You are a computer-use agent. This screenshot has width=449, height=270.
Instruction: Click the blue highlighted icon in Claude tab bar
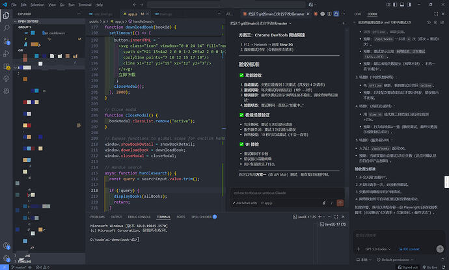pyautogui.click(x=336, y=14)
